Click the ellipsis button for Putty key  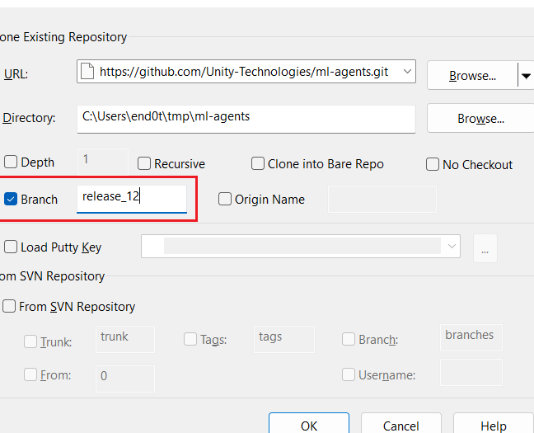click(485, 247)
